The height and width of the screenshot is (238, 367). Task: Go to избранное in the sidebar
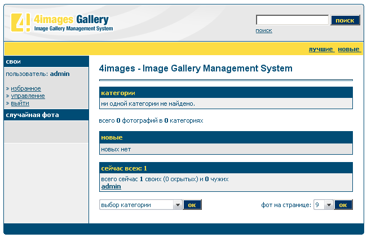pos(26,88)
